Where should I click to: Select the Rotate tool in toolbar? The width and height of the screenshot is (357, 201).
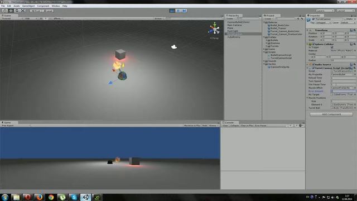[x=17, y=11]
